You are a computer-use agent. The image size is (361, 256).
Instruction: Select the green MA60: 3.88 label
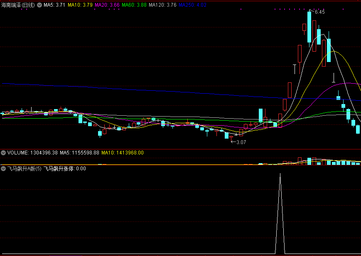[x=134, y=5]
